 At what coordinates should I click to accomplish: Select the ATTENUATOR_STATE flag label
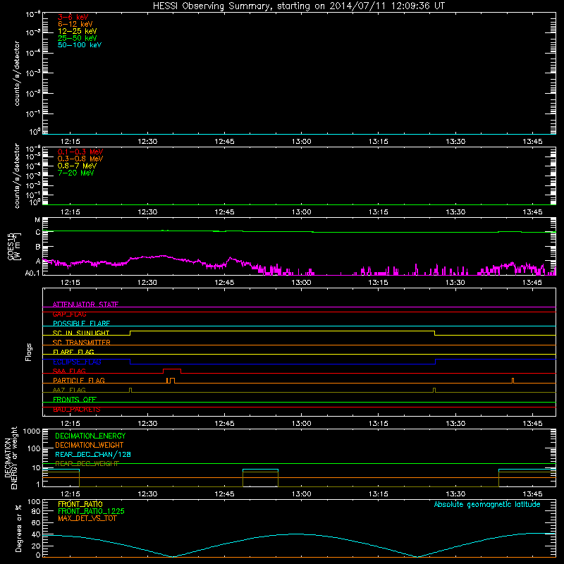[x=85, y=305]
